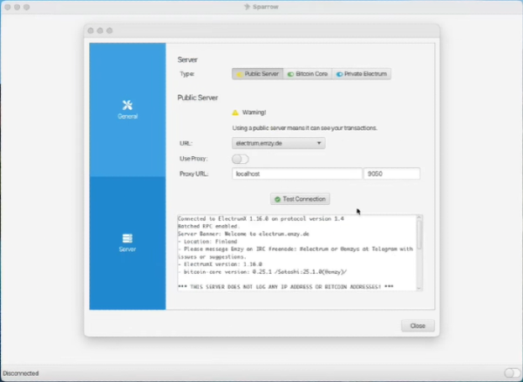Open the General settings wrench icon

127,104
